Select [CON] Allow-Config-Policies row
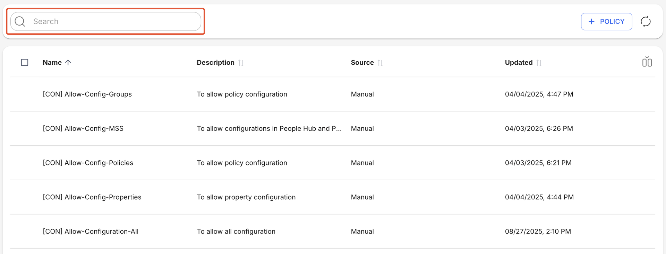 pyautogui.click(x=88, y=163)
